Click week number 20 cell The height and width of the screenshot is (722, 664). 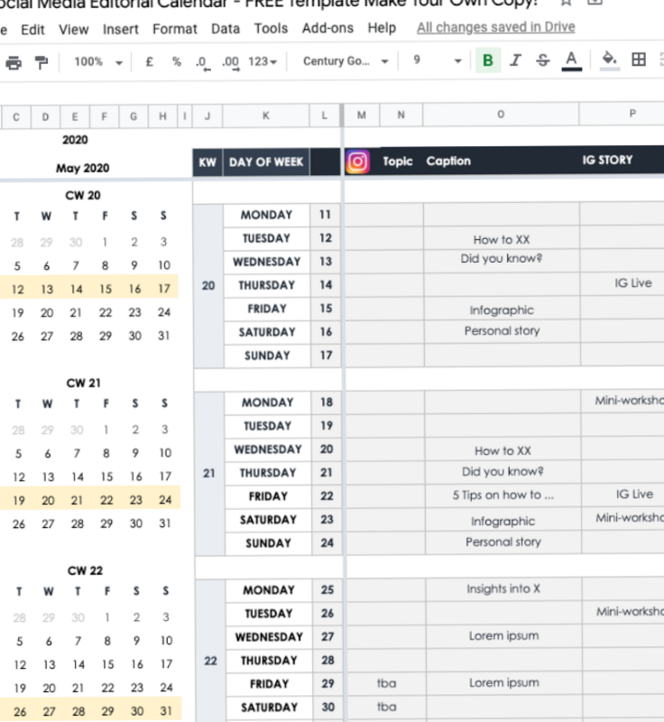click(208, 285)
